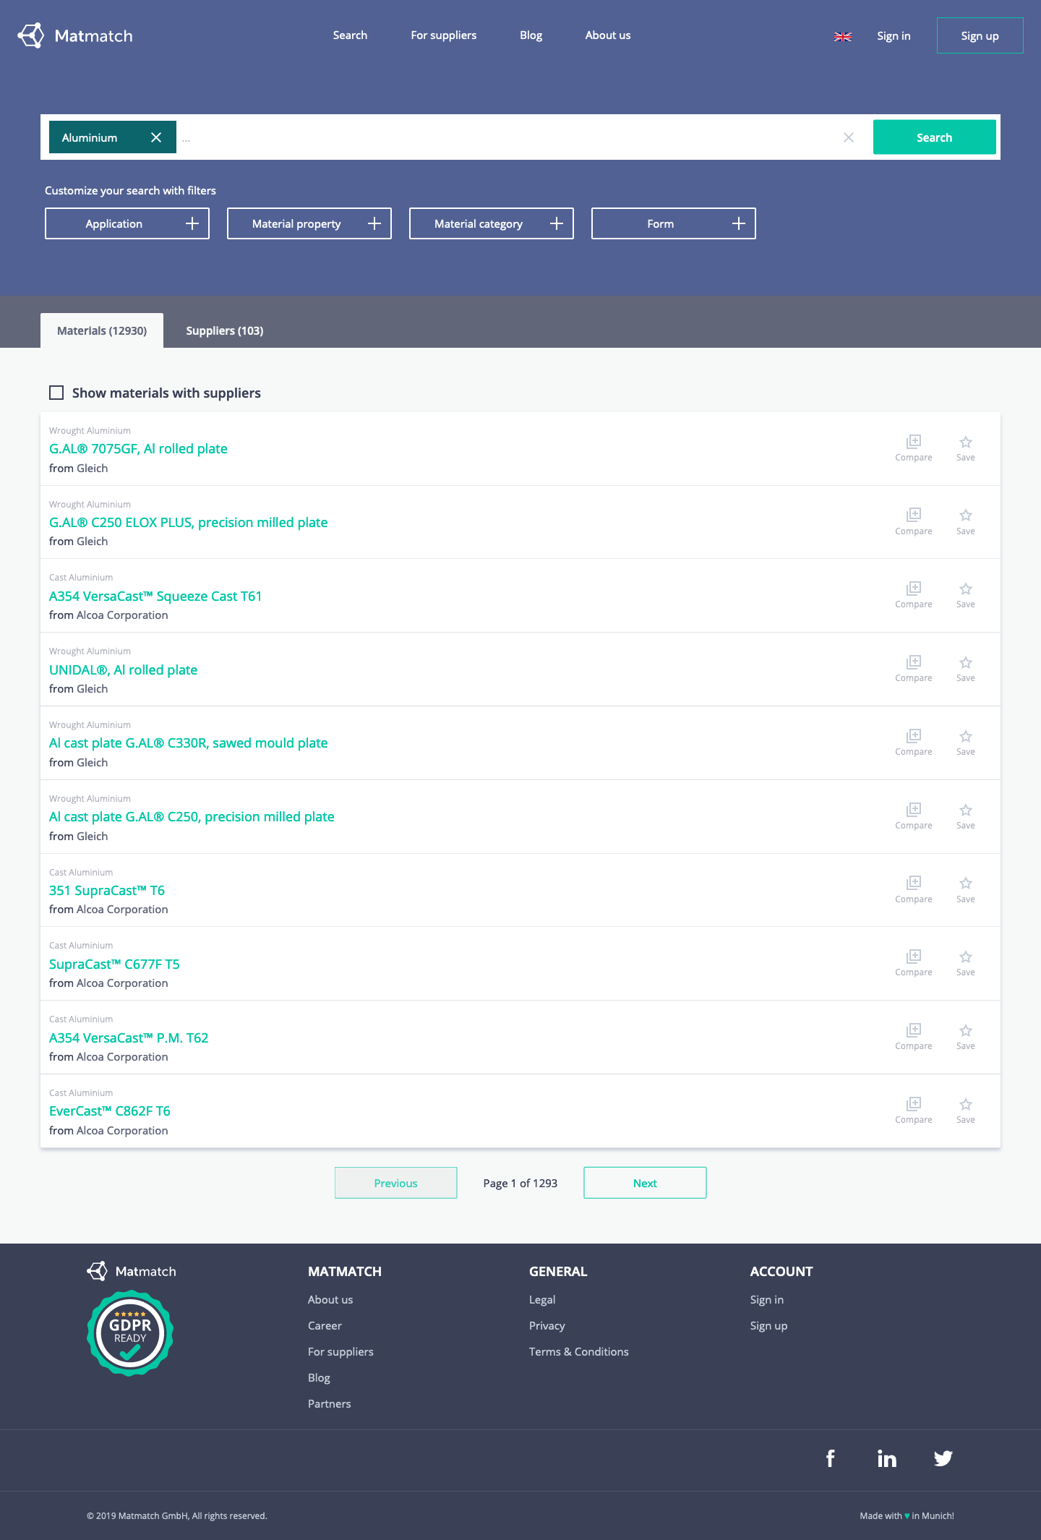Viewport: 1041px width, 1540px height.
Task: Open footer About us link
Action: click(x=330, y=1300)
